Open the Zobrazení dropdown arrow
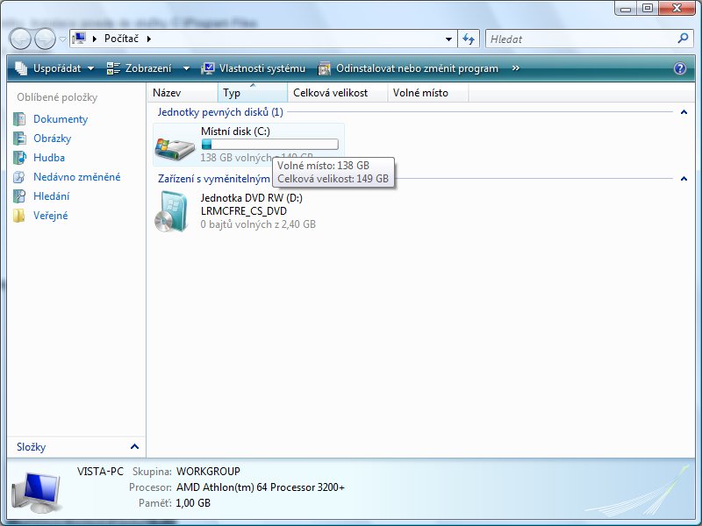Viewport: 702px width, 526px height. coord(186,68)
